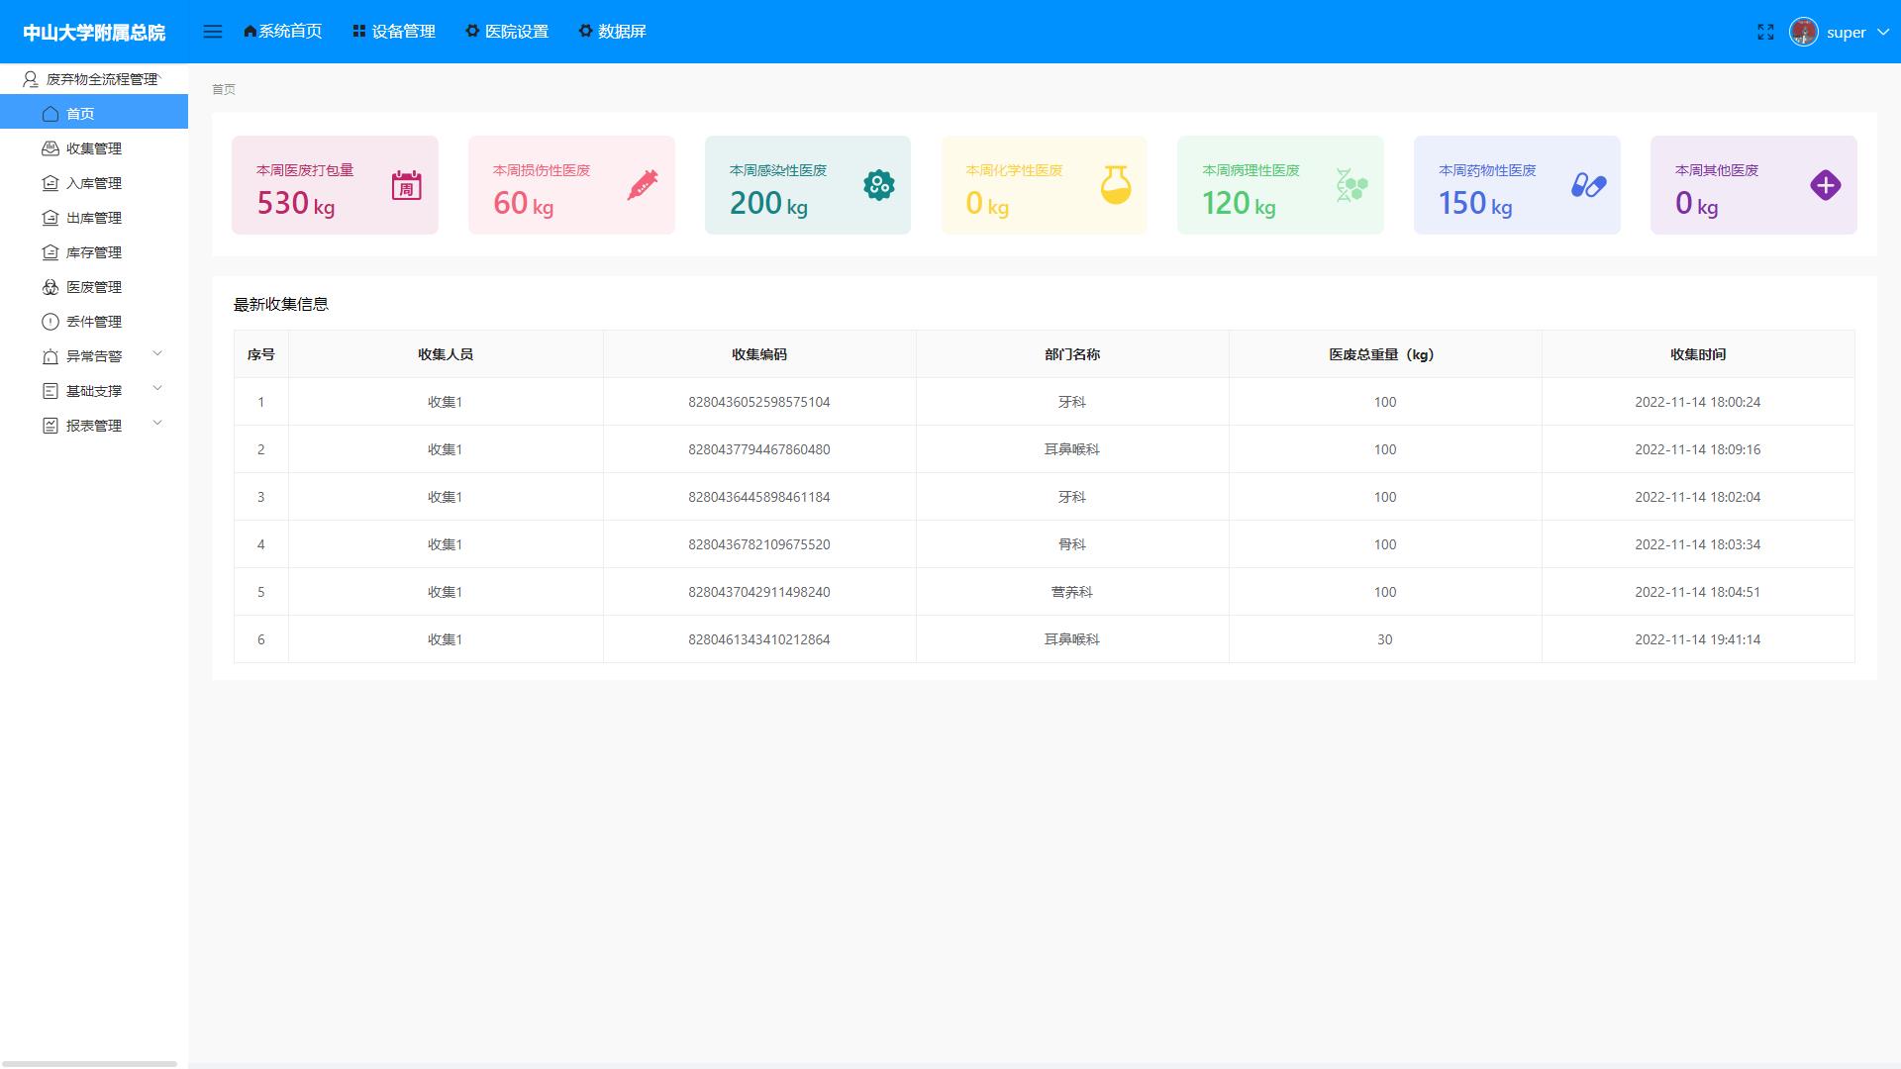Expand the 异常告警 submenu chevron
Image resolution: width=1901 pixels, height=1069 pixels.
tap(156, 353)
